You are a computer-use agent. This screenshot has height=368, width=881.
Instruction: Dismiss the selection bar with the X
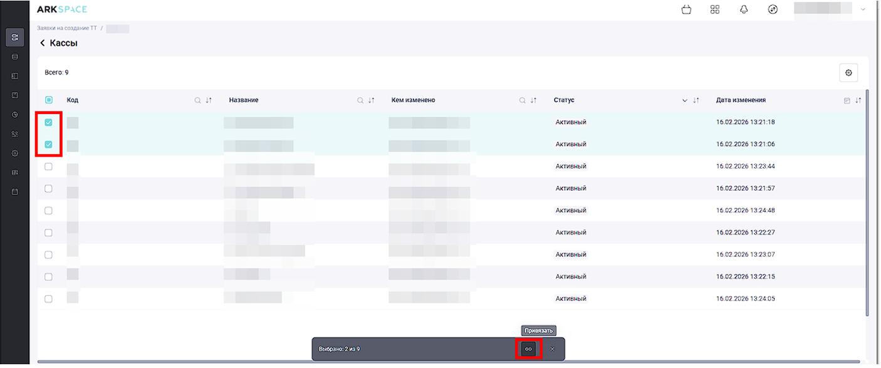(552, 349)
